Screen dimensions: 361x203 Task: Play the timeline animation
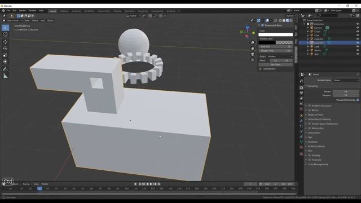coord(151,184)
